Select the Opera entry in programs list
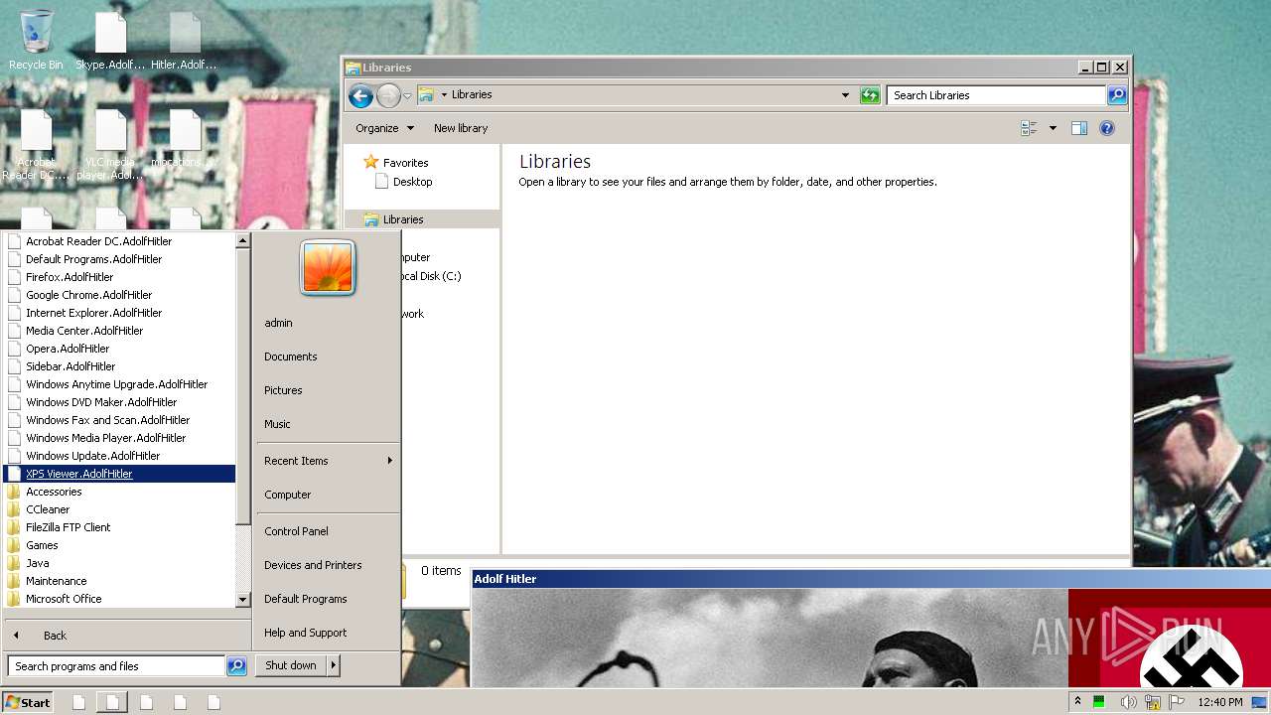Screen dimensions: 1271x715 [68, 349]
